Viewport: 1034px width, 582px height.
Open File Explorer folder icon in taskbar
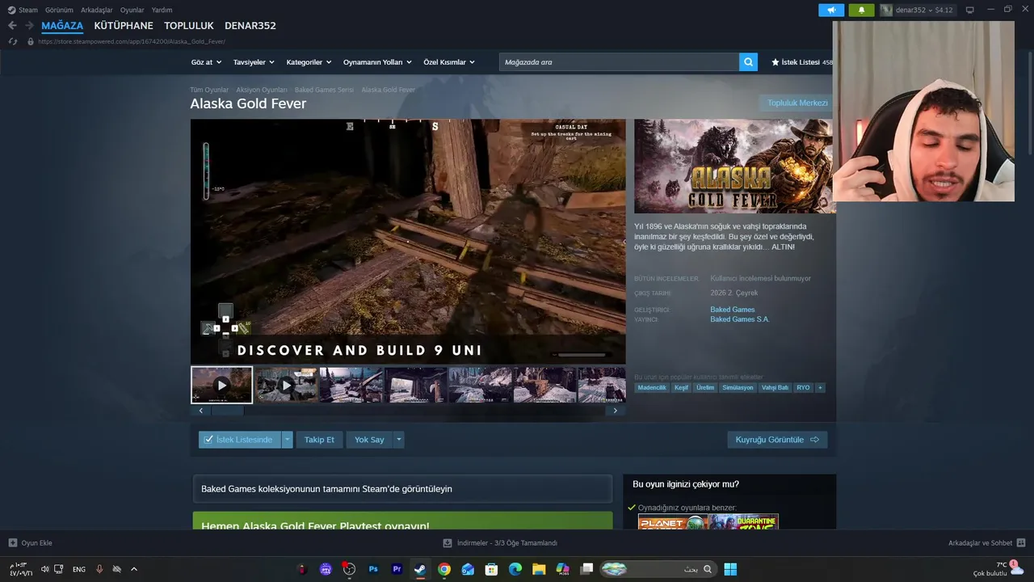[x=539, y=569]
